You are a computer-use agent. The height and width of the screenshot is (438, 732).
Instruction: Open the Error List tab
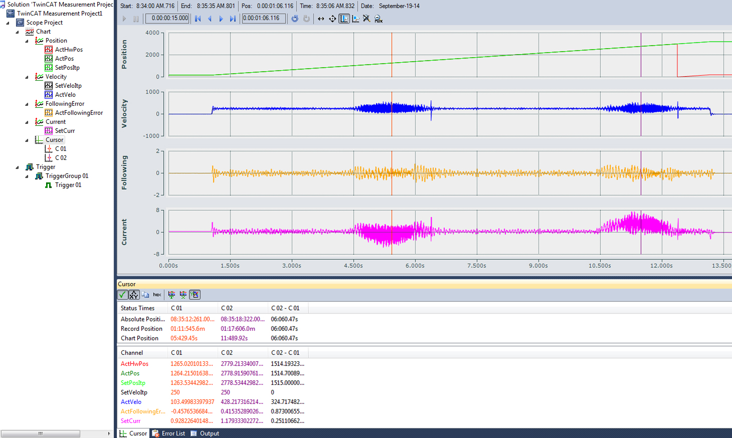pyautogui.click(x=169, y=433)
